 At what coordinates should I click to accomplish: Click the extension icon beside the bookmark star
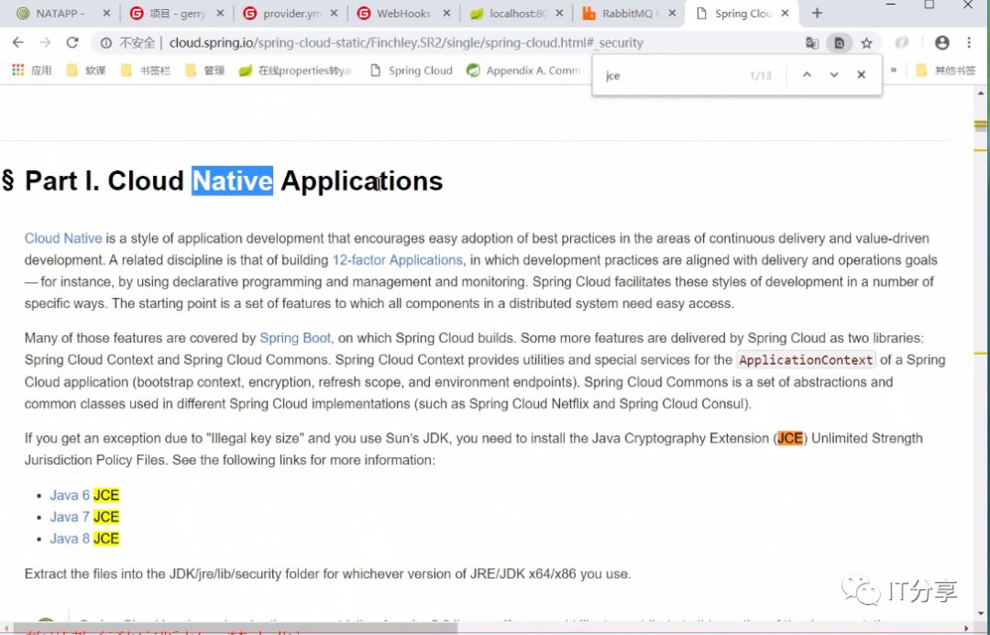coord(902,42)
